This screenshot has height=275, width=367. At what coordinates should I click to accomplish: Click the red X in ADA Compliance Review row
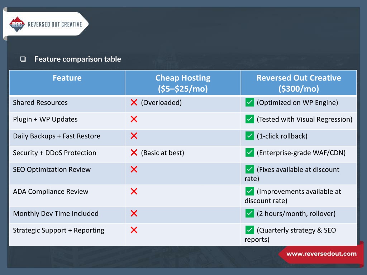point(134,191)
